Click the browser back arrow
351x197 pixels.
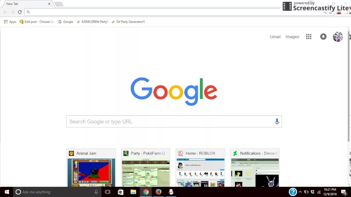tap(5, 12)
